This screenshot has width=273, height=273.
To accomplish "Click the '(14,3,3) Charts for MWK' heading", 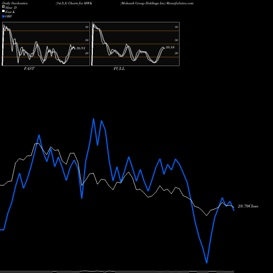I will (74, 3).
